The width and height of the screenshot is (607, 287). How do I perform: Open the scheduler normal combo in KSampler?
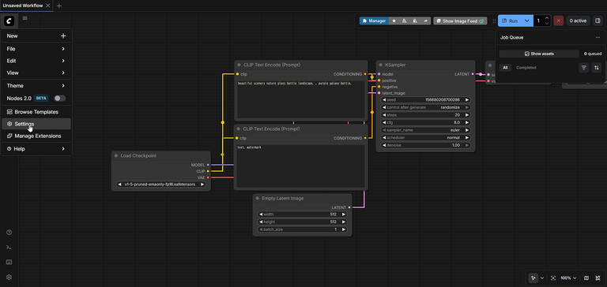tap(425, 137)
